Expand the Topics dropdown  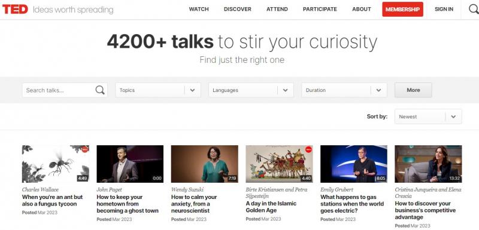158,90
